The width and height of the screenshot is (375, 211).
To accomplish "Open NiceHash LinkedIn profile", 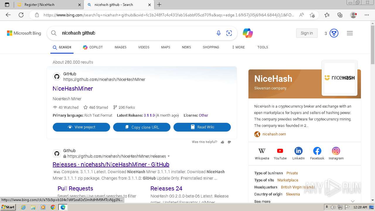I will pyautogui.click(x=299, y=154).
